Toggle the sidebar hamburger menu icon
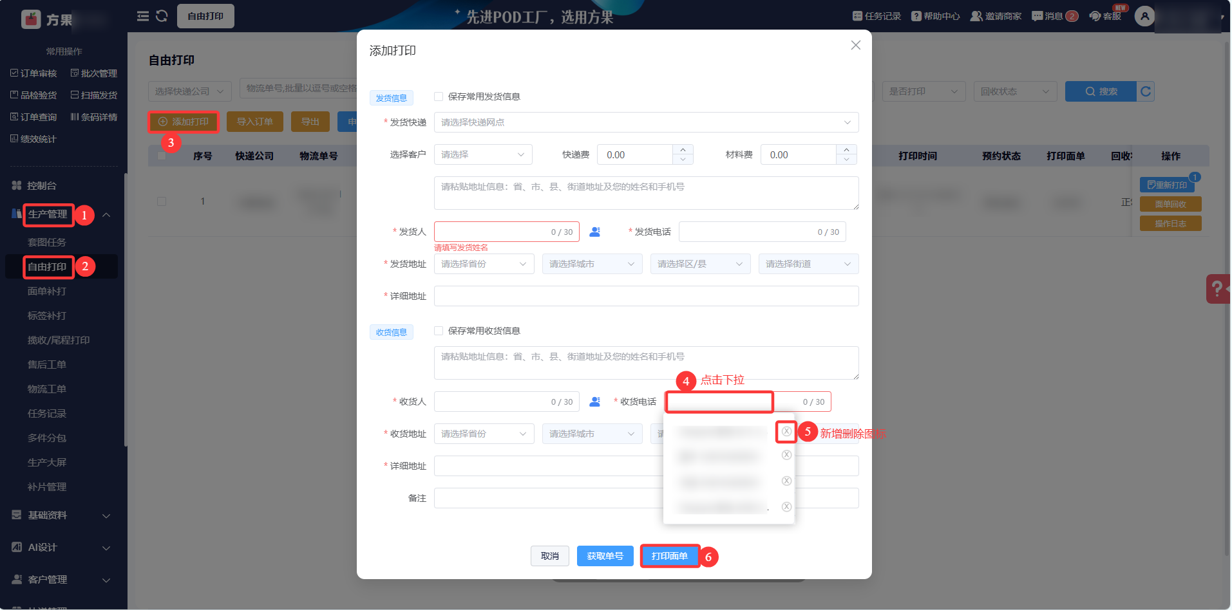The width and height of the screenshot is (1232, 610). 143,16
